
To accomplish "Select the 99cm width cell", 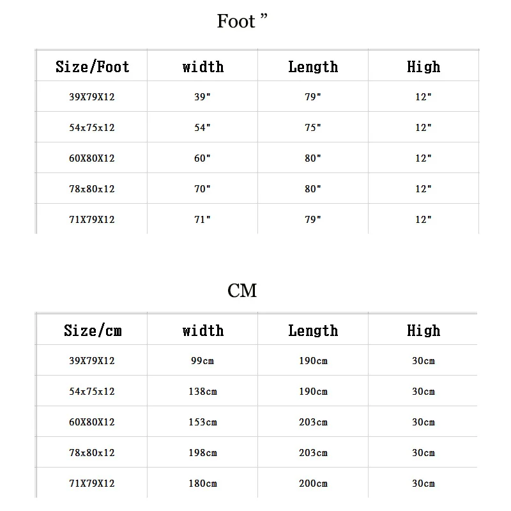I will (x=202, y=361).
